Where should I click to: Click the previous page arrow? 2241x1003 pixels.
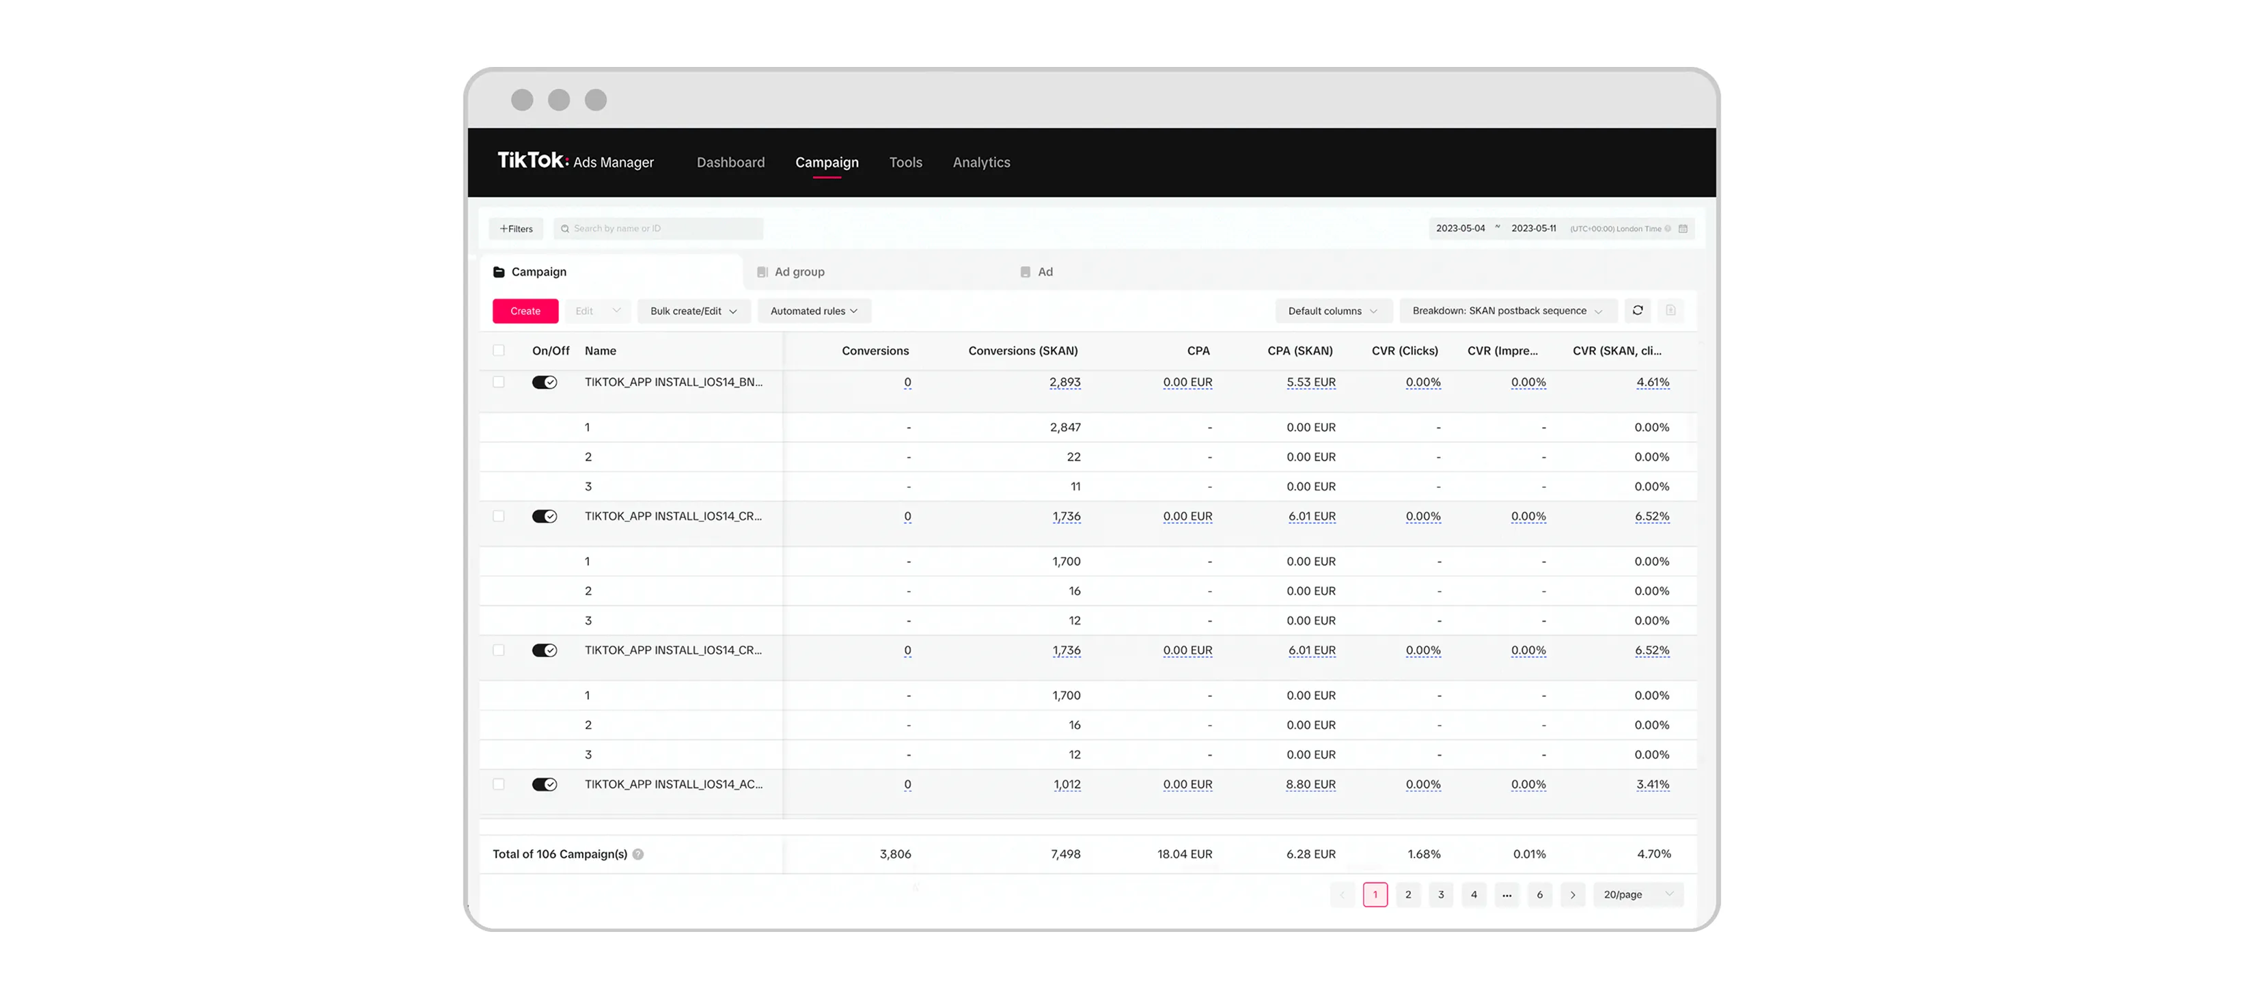[1343, 894]
